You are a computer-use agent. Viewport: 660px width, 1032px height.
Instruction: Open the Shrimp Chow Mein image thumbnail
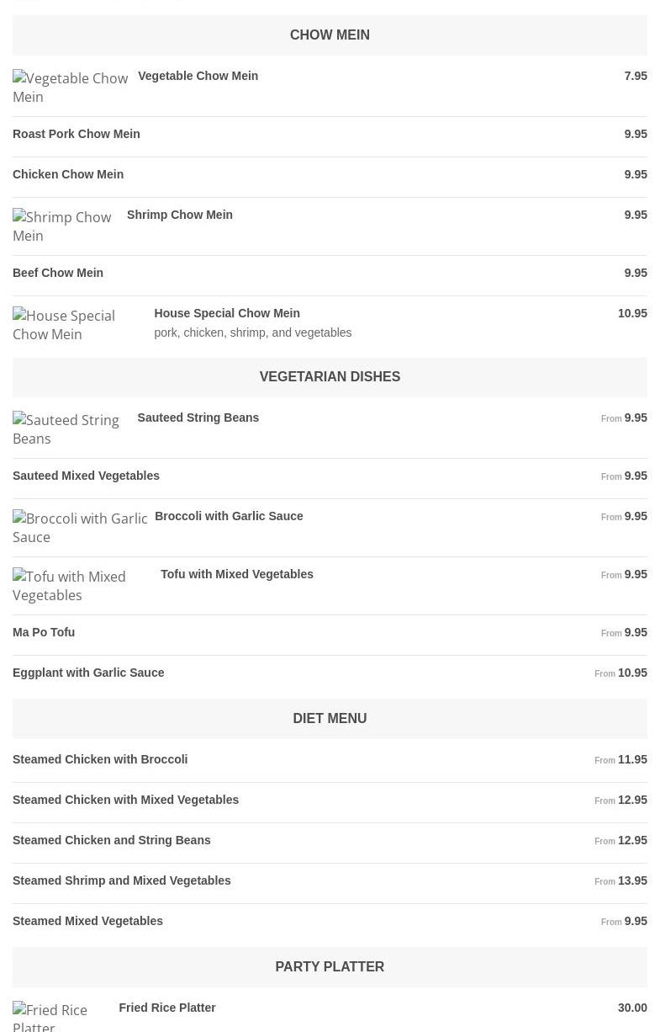66,226
